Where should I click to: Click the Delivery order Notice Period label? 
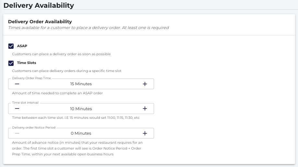coord(34,127)
